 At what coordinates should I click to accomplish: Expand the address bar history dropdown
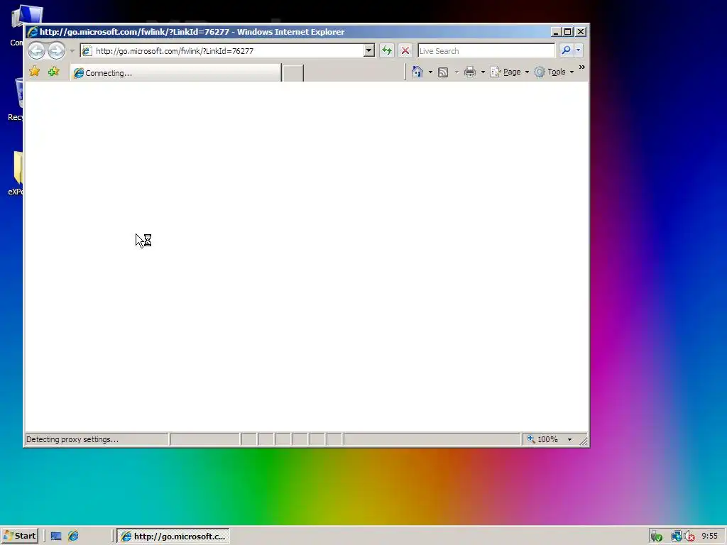point(368,50)
